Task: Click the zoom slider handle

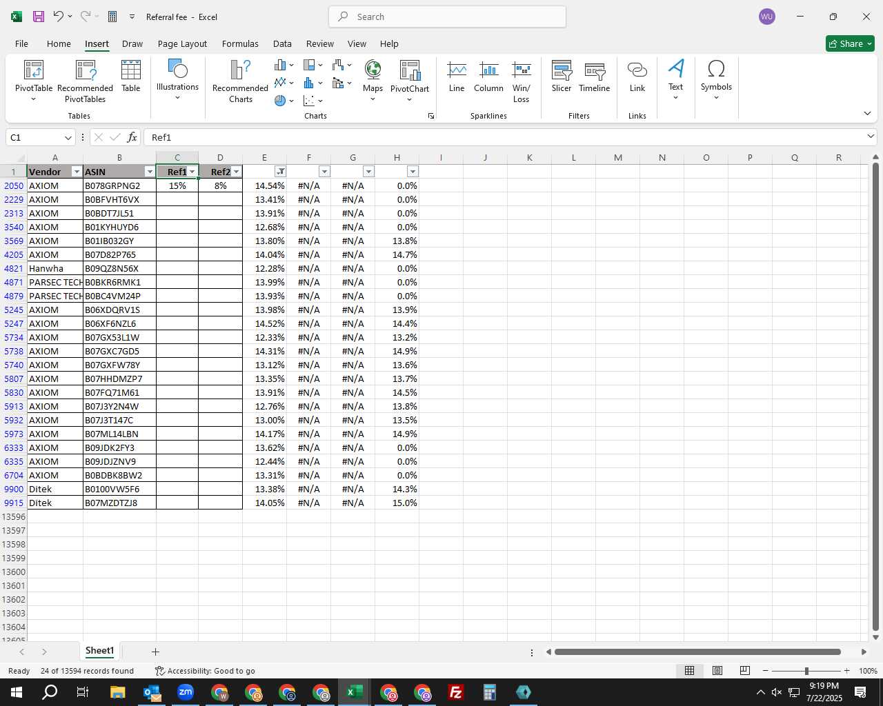Action: [x=806, y=671]
